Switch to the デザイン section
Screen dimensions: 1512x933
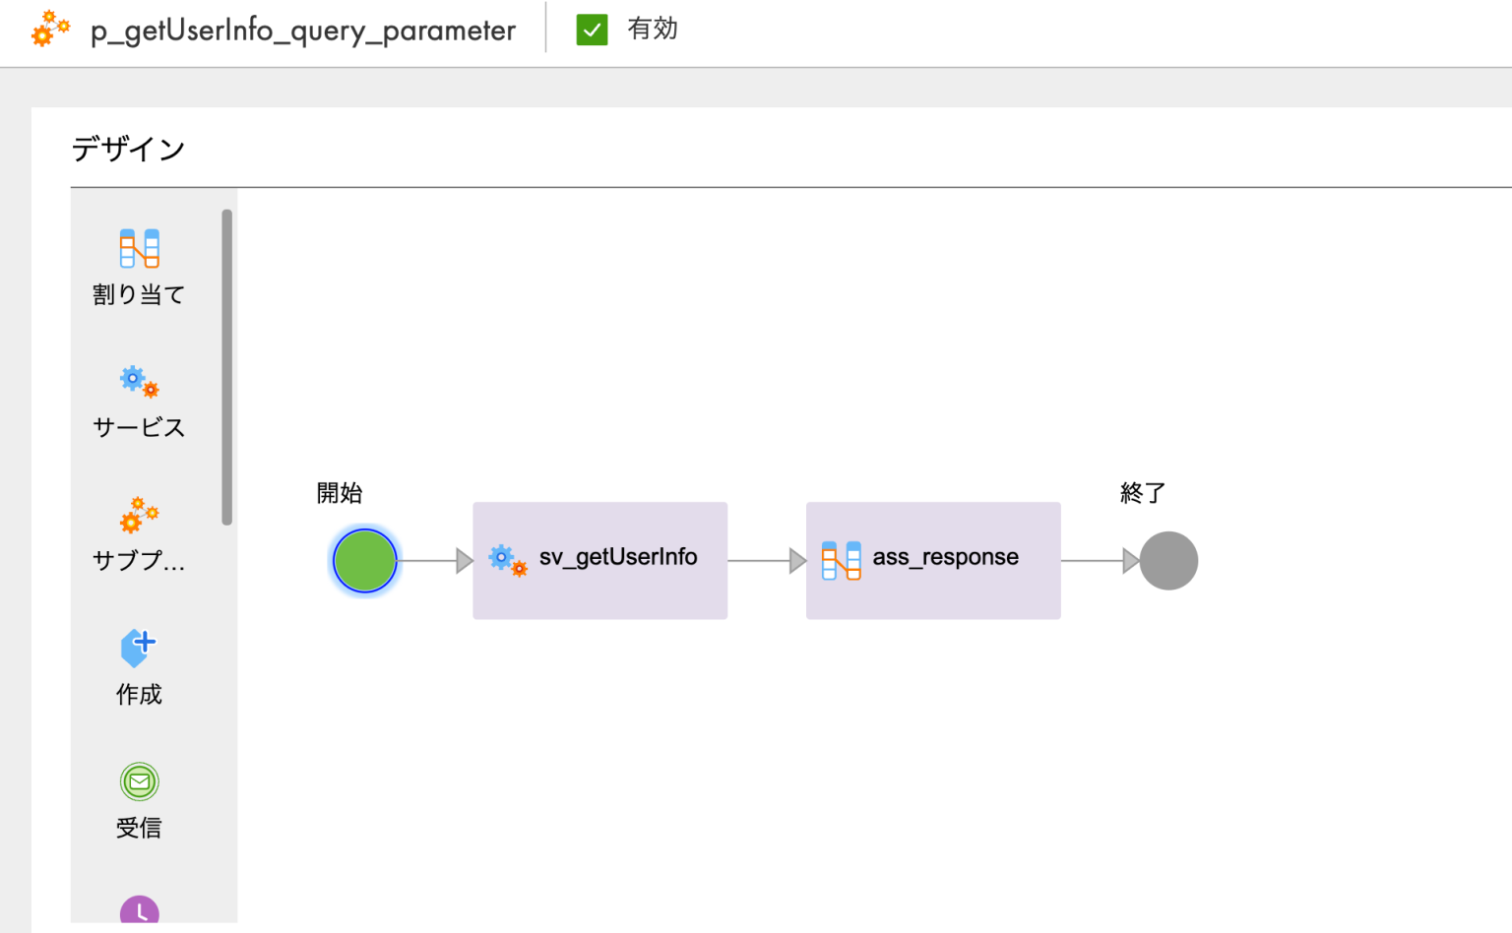click(x=127, y=148)
